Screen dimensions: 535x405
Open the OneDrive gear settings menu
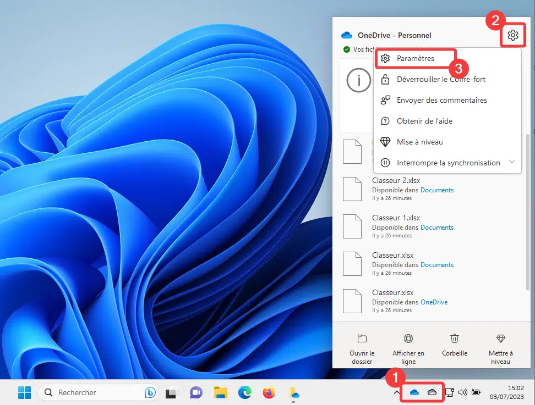[512, 35]
